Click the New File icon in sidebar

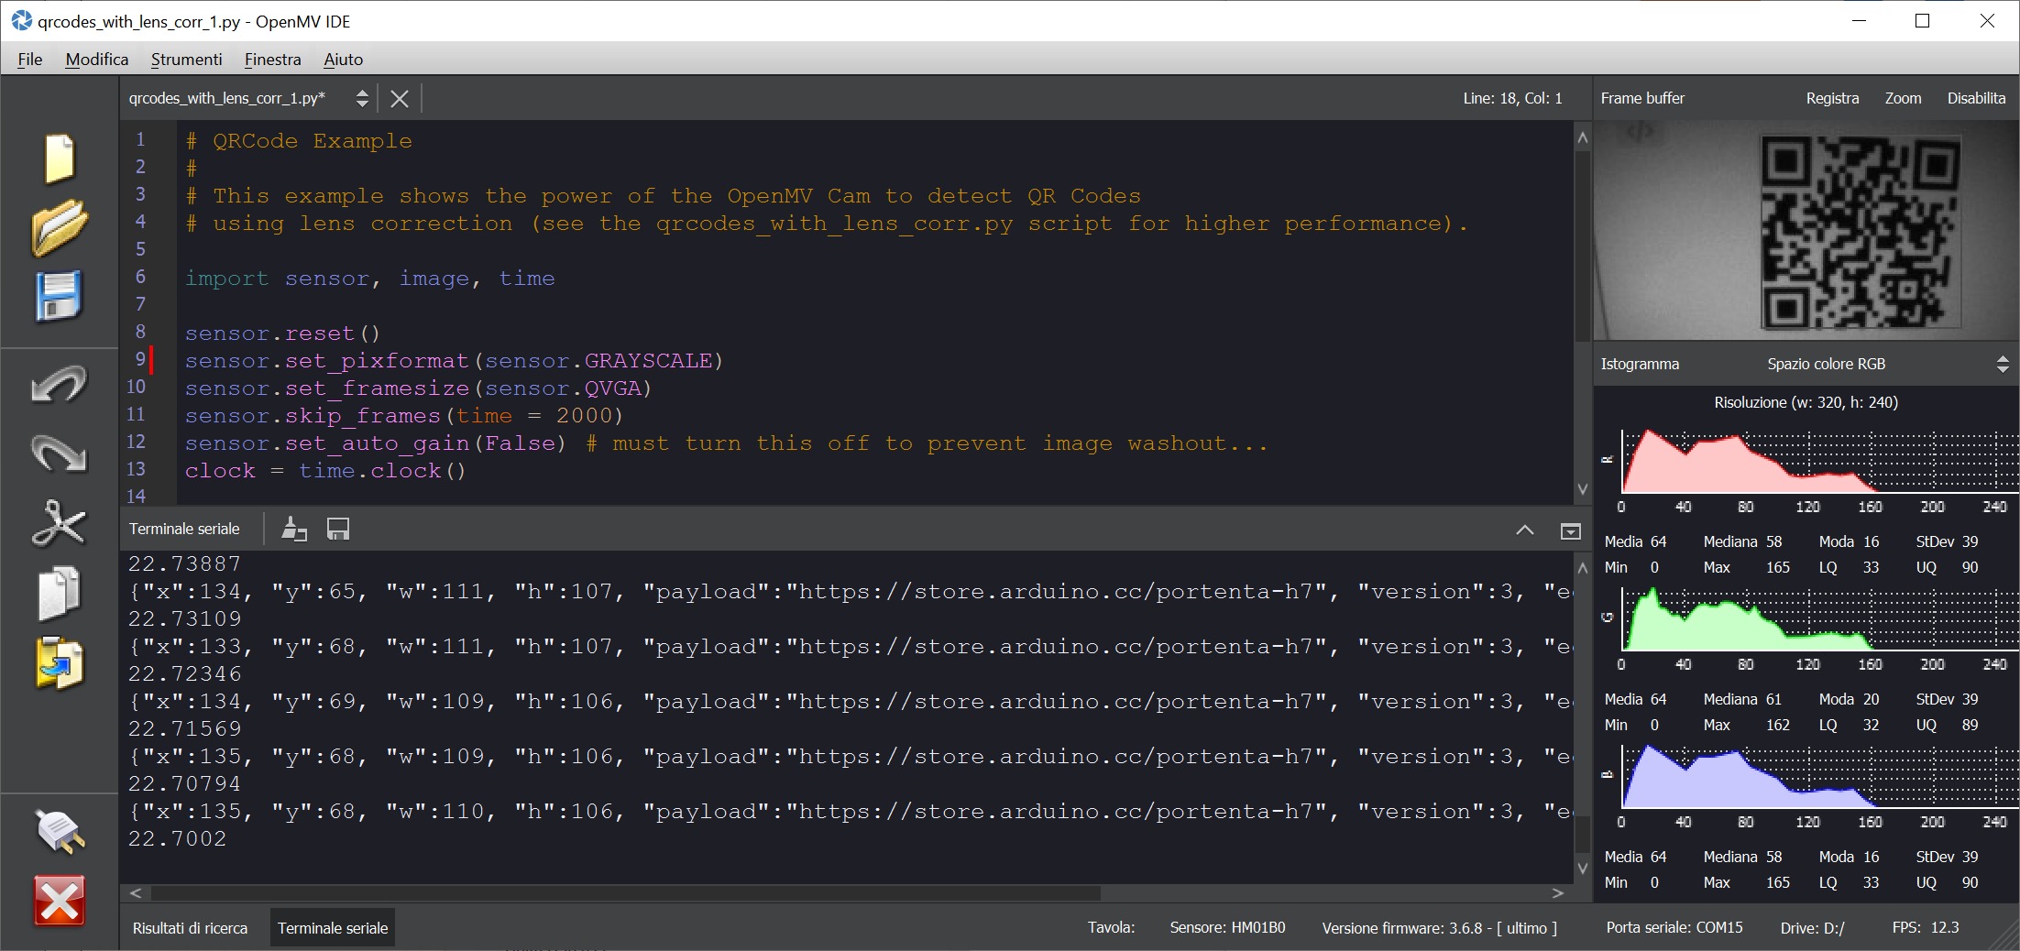(x=60, y=158)
